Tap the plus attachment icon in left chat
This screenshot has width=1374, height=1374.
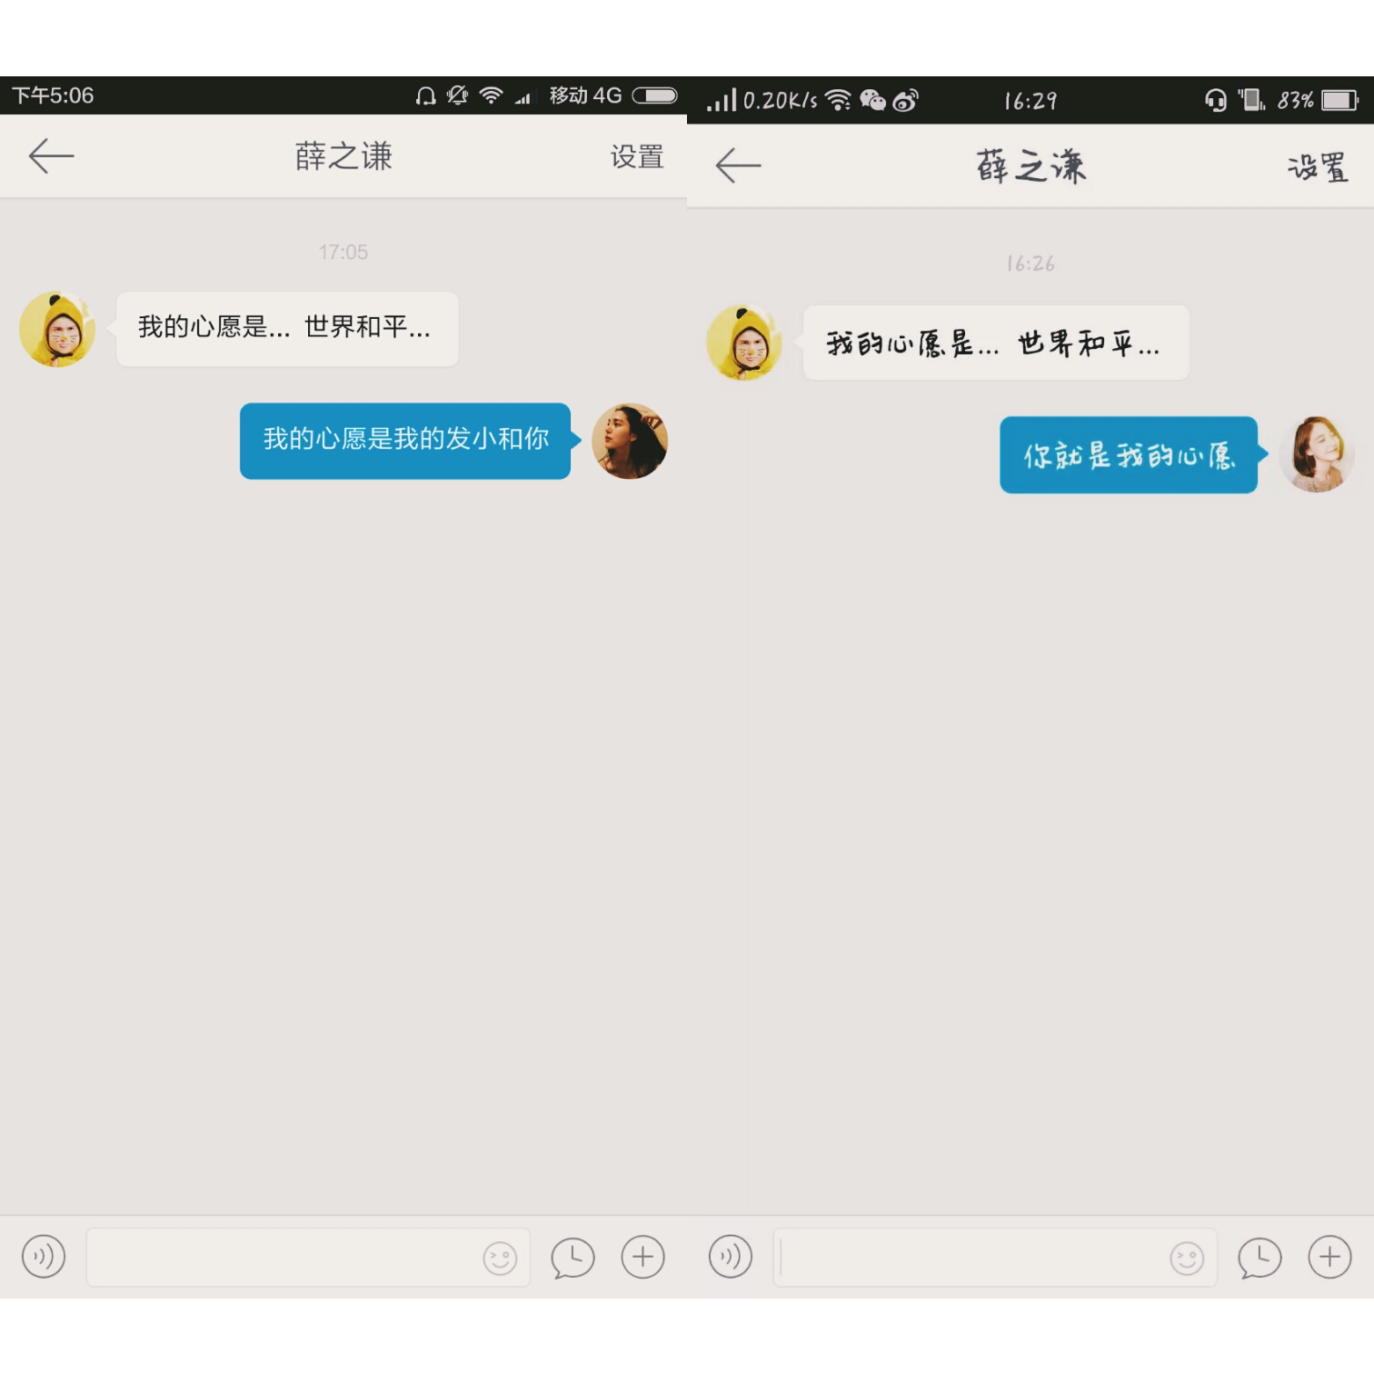[x=643, y=1257]
